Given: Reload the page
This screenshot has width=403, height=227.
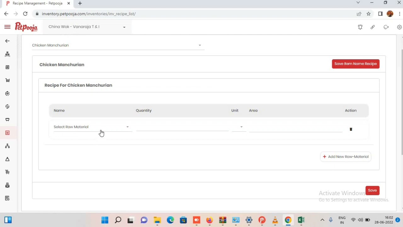Looking at the screenshot, I should 25,14.
